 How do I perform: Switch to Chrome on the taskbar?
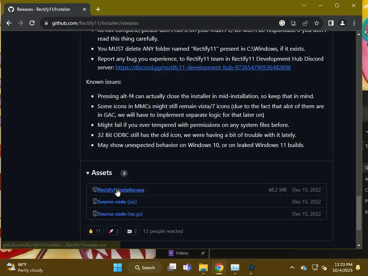pos(219,267)
